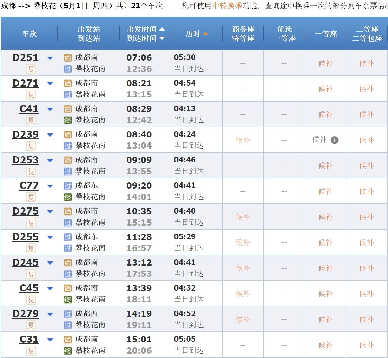
Task: Click the 始 icon beside D271's 成都南
Action: (x=68, y=83)
